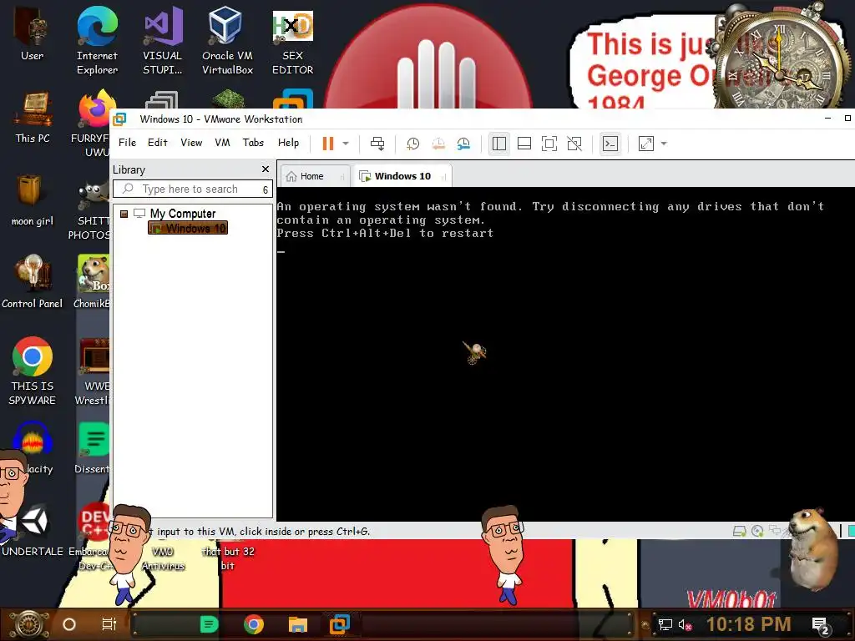Screen dimensions: 855x641
Task: Open This PC desktop icon
Action: pyautogui.click(x=33, y=117)
